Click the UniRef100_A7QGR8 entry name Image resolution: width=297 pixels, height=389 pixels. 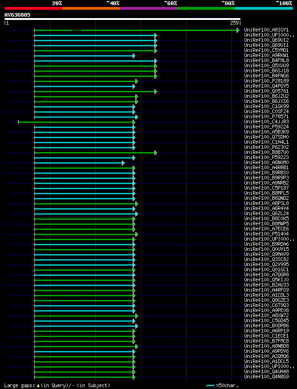point(266,274)
